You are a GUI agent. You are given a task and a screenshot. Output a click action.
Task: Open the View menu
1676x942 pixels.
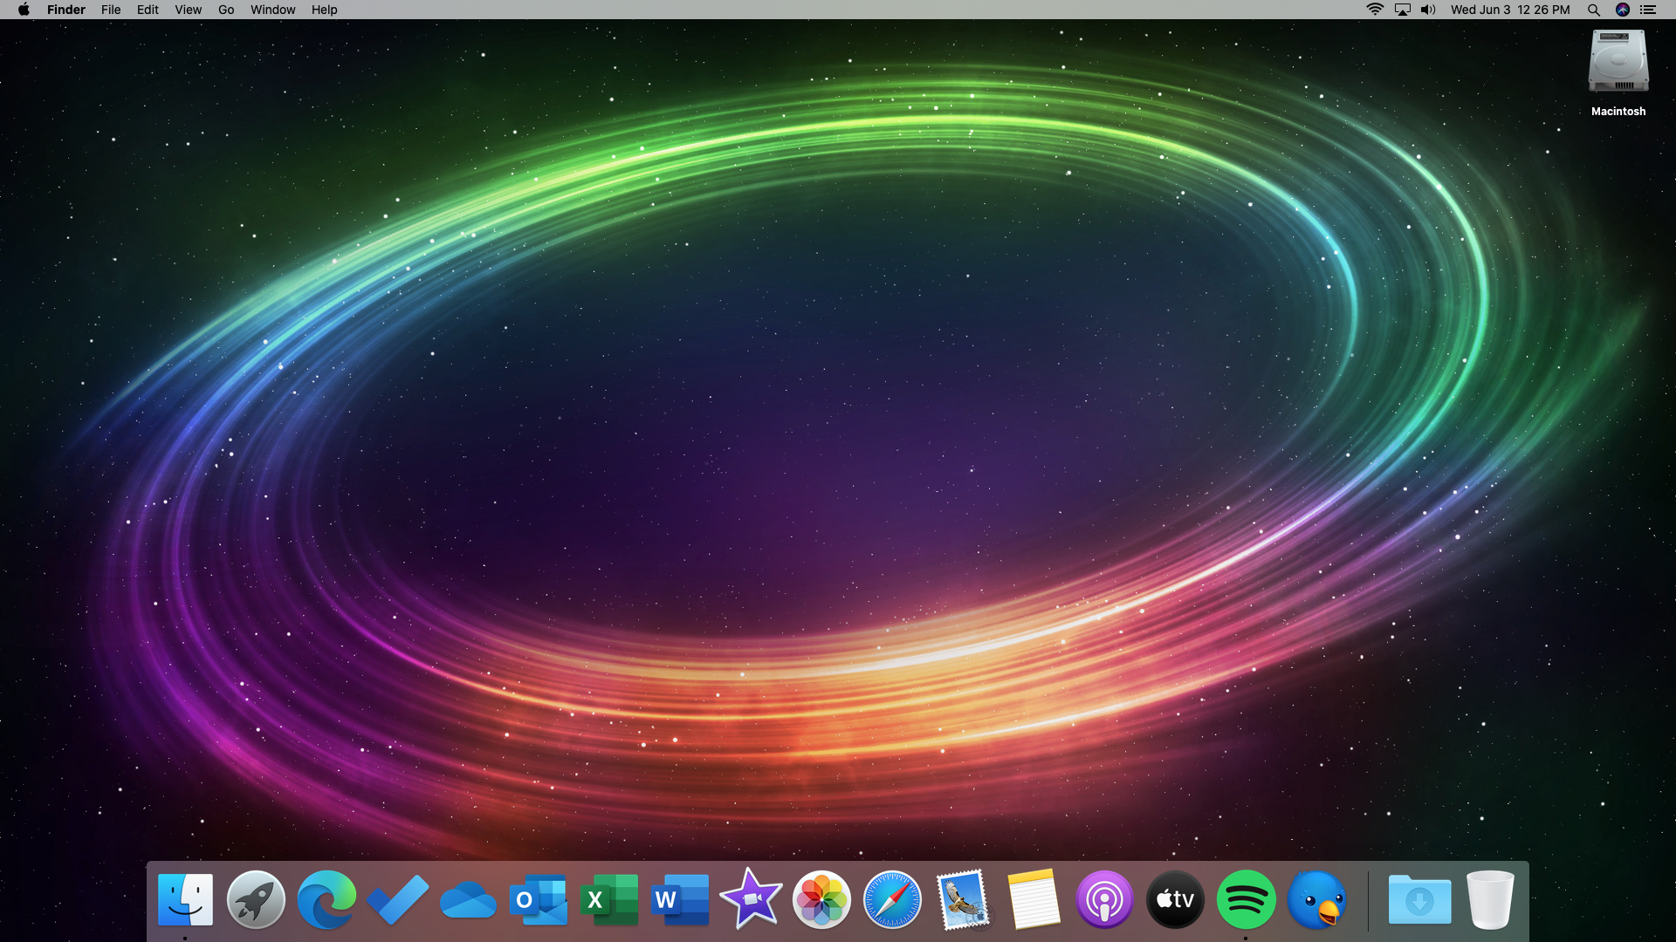click(188, 10)
